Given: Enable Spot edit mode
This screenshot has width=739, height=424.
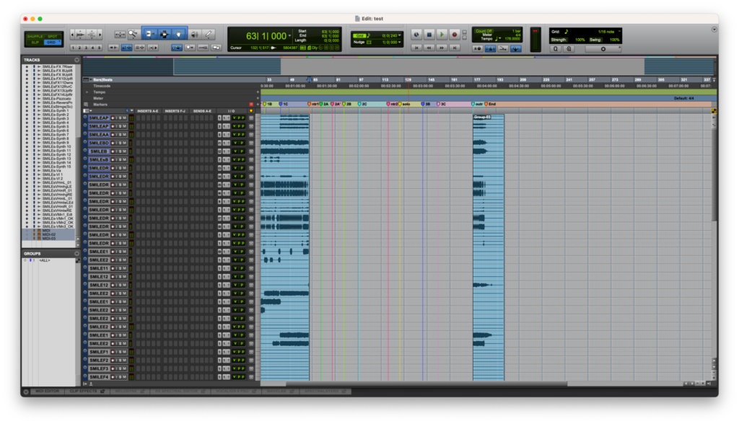Looking at the screenshot, I should click(52, 36).
